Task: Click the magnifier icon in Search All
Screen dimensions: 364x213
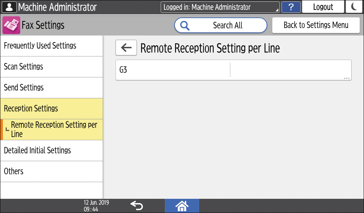Action: (185, 25)
